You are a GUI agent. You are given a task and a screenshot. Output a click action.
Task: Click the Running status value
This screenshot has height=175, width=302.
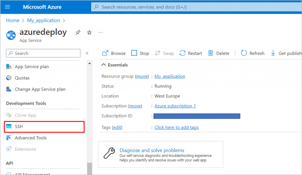tap(163, 86)
